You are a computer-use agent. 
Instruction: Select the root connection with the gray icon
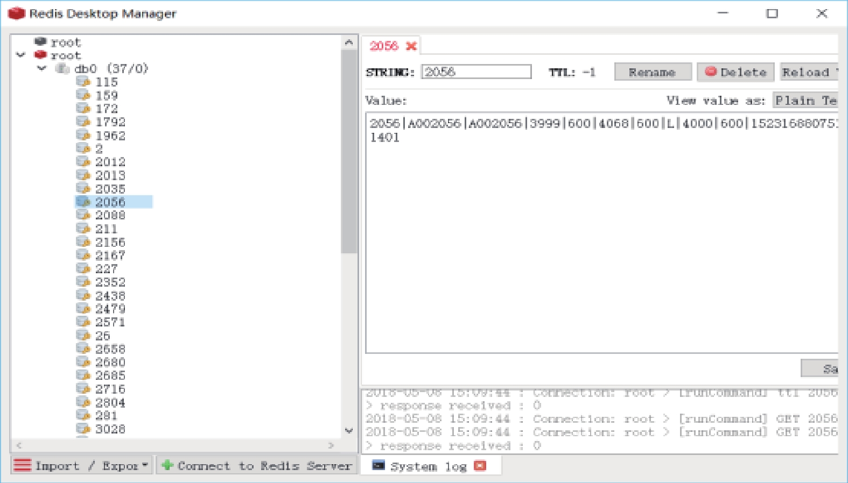(x=58, y=42)
